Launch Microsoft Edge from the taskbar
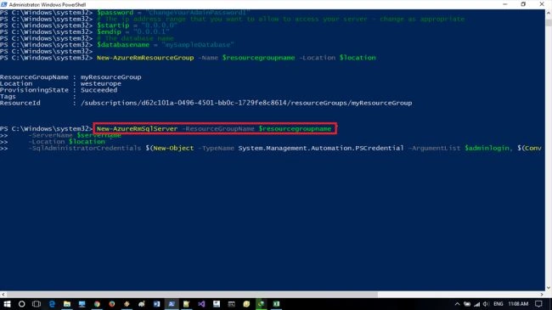 tap(52, 304)
